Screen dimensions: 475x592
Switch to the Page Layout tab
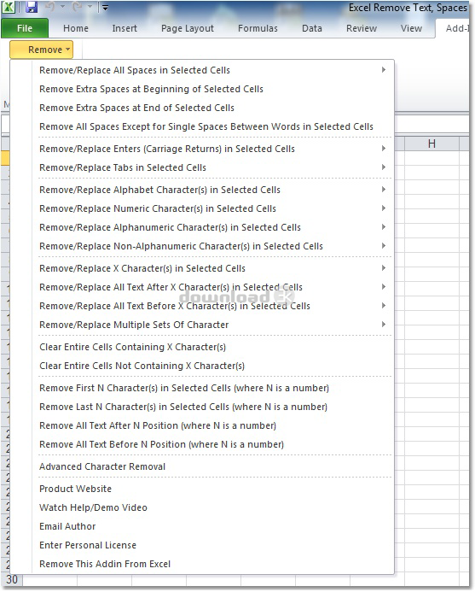point(188,28)
